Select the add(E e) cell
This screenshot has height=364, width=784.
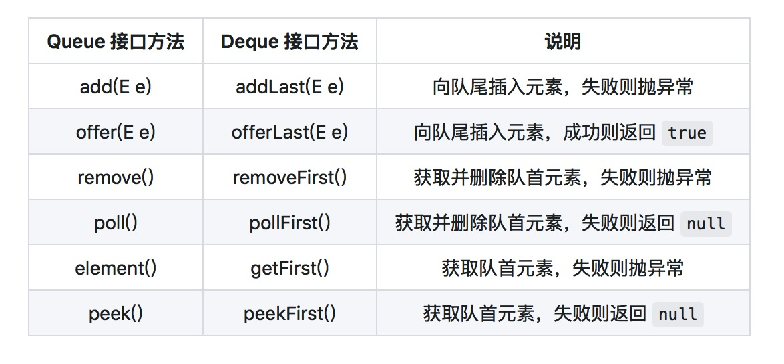(x=116, y=87)
